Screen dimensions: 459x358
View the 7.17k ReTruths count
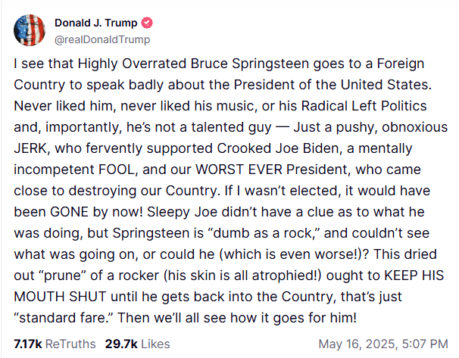pyautogui.click(x=28, y=344)
